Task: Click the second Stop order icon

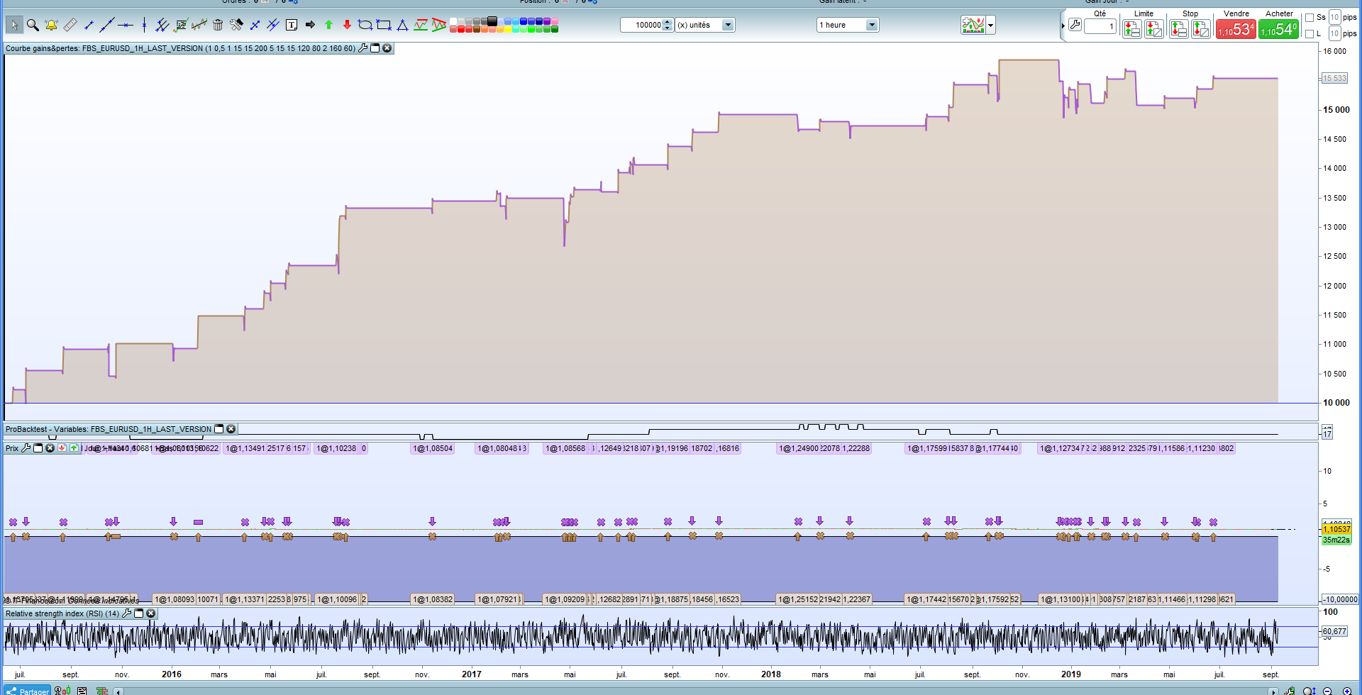Action: click(x=1201, y=29)
